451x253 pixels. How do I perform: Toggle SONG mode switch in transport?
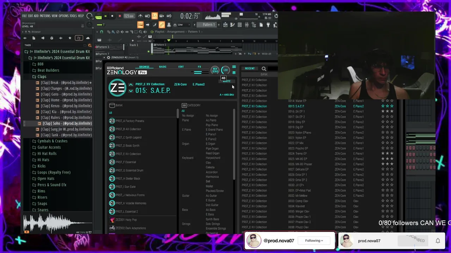(x=98, y=17)
